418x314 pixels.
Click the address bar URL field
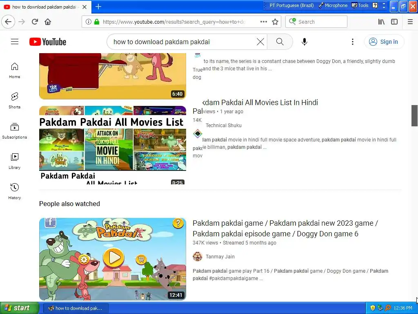point(174,22)
